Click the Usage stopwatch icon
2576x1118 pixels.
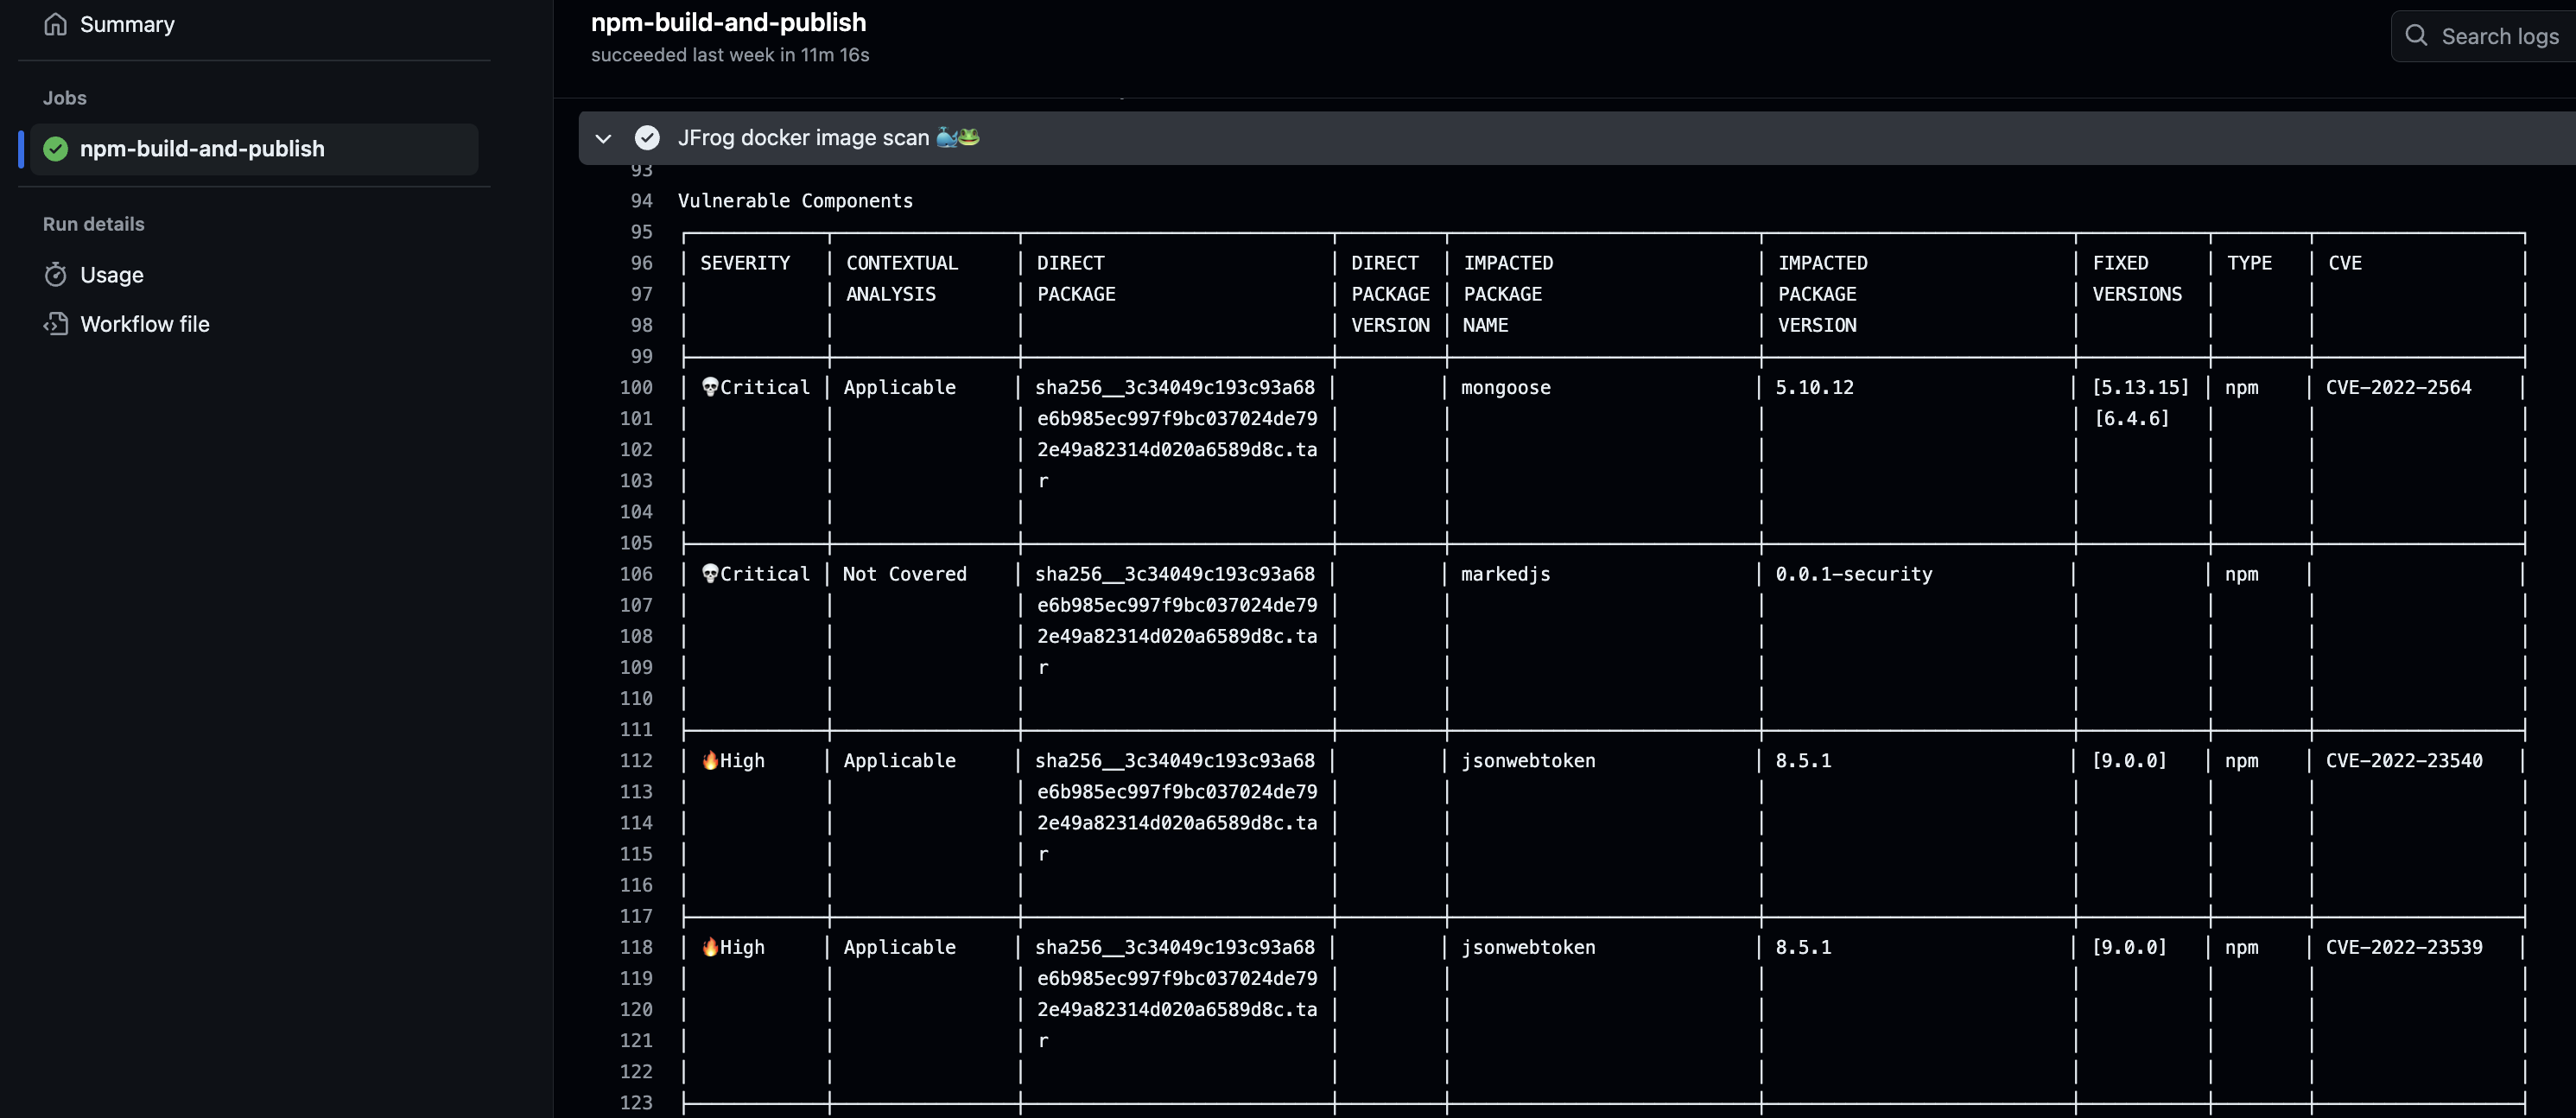(x=56, y=274)
